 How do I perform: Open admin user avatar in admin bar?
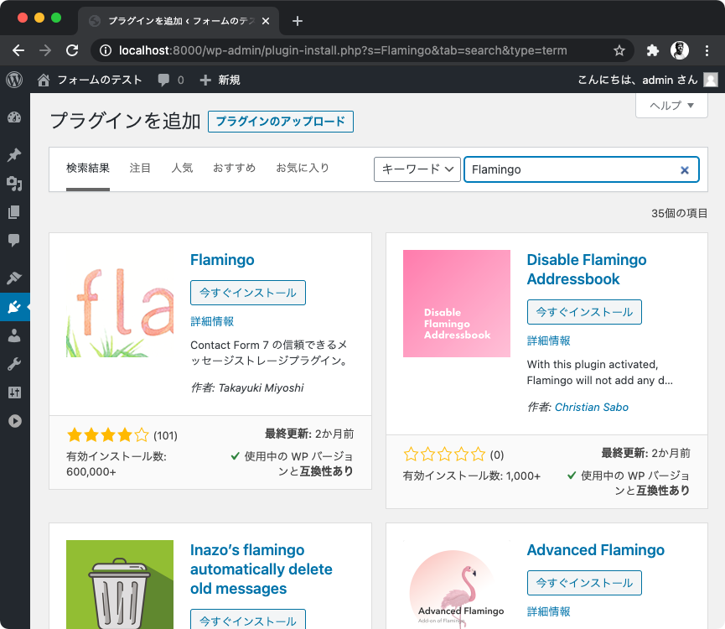tap(711, 80)
